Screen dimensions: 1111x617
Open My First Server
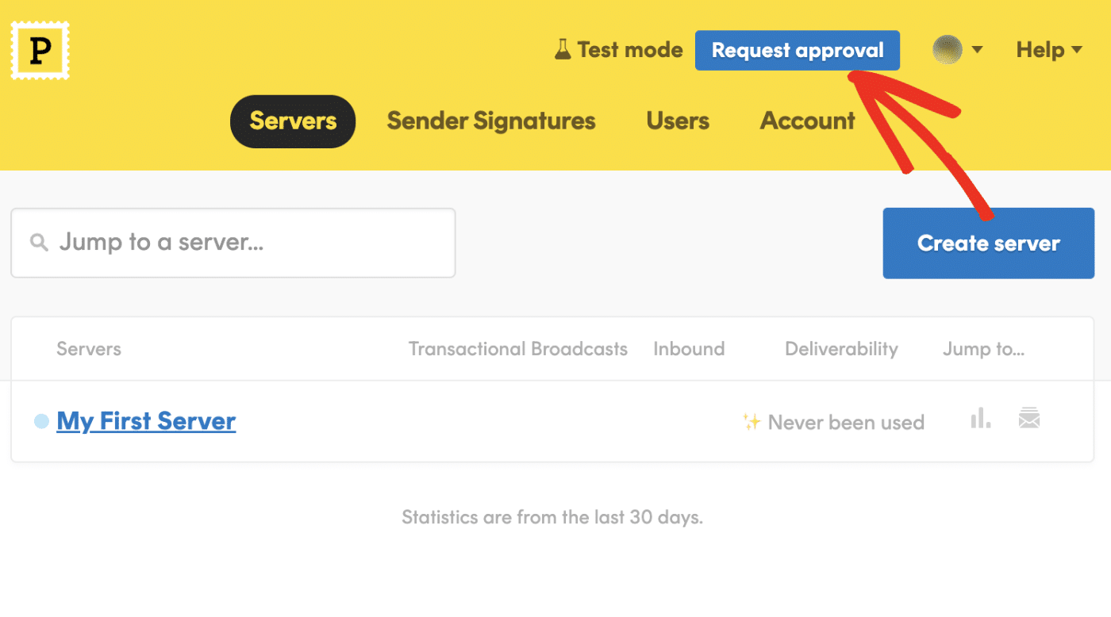tap(146, 420)
